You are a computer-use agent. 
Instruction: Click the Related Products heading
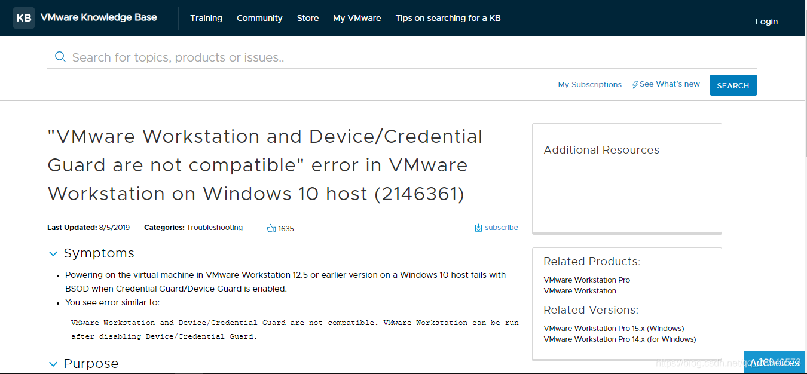coord(592,262)
